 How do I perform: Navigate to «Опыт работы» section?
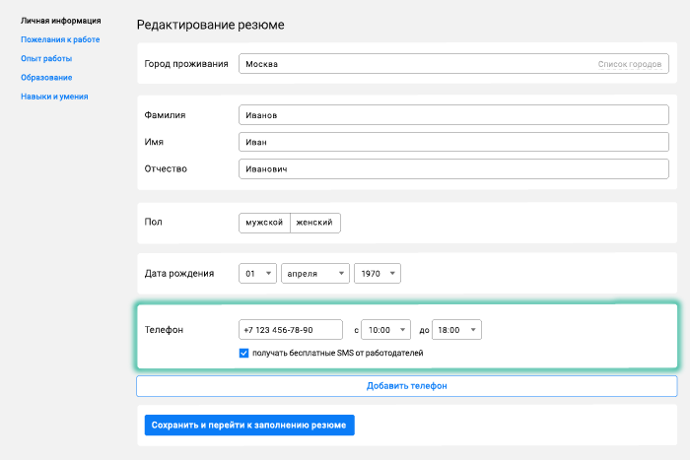tap(46, 59)
